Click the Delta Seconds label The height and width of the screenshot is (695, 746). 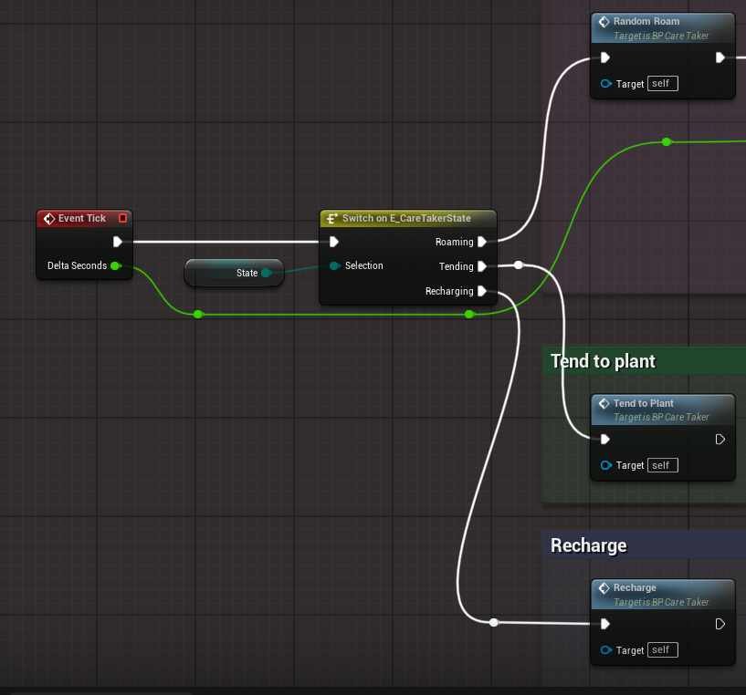pos(77,265)
